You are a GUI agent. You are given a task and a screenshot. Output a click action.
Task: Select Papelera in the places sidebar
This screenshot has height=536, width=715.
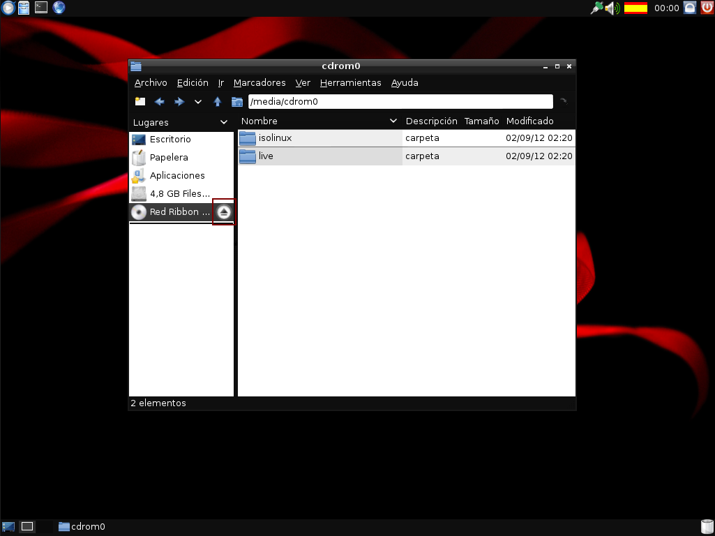point(169,158)
